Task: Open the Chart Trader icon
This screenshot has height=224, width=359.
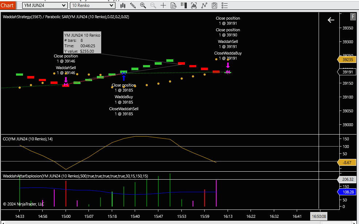Action: (x=184, y=5)
